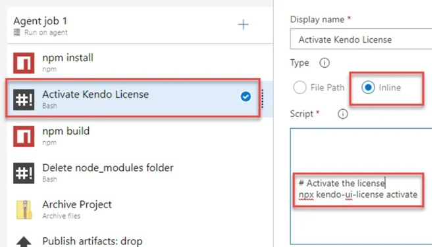Select the Delete node_modules folder task
The width and height of the screenshot is (443, 247).
pos(140,173)
